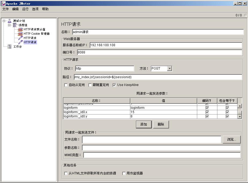Select the unhighlighted HTTP请求 tree label
Screen dimensions: 248x183
30,38
